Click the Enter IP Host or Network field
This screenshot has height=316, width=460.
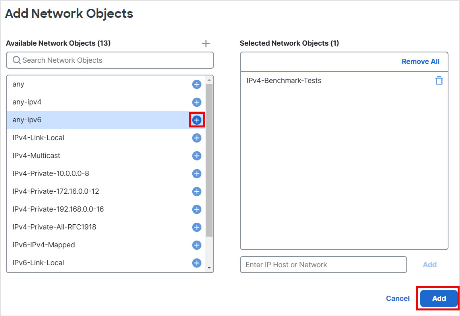(323, 264)
